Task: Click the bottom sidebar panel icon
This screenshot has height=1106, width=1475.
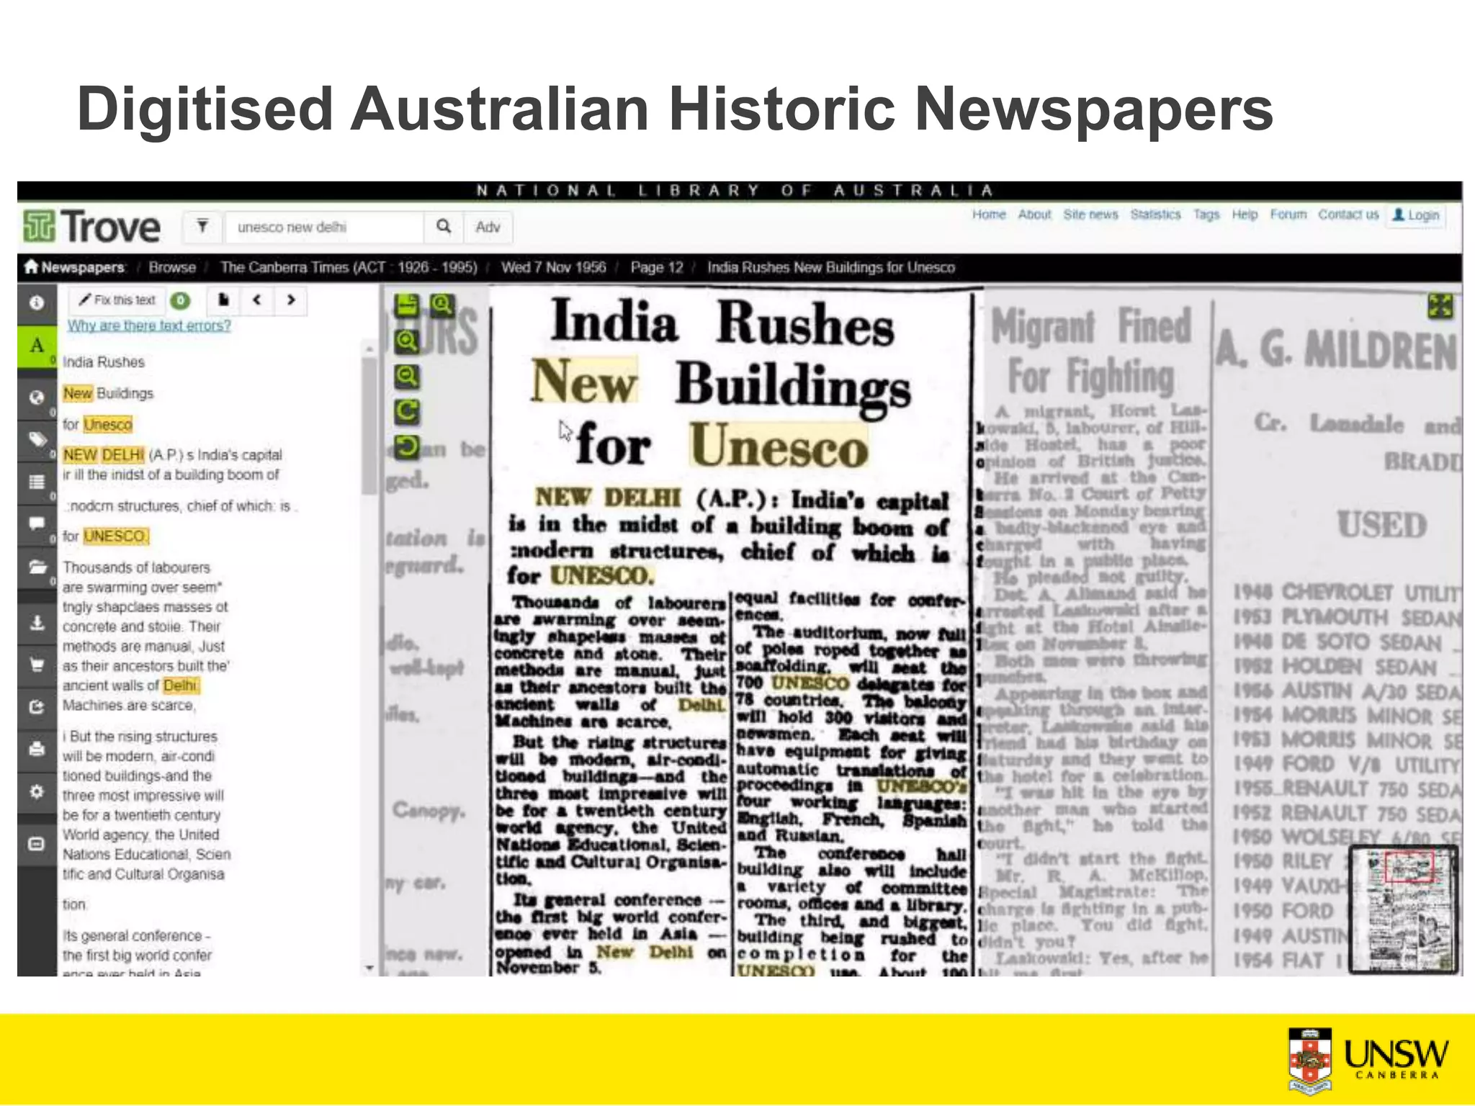Action: point(37,843)
